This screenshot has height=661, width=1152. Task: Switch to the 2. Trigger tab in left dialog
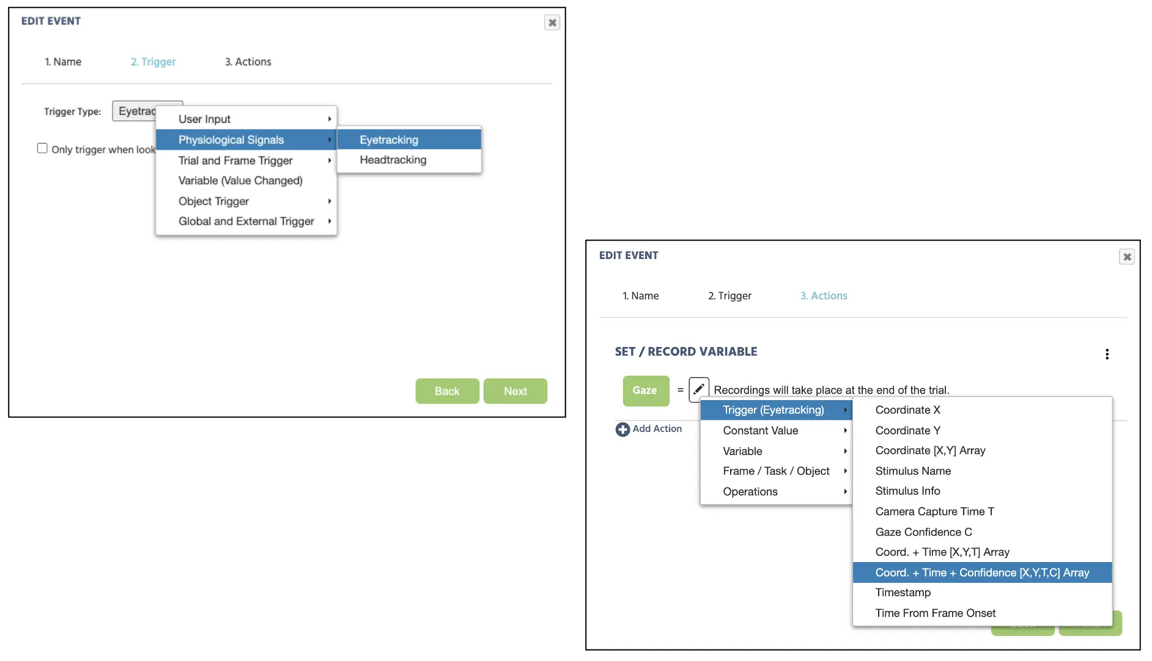tap(153, 62)
